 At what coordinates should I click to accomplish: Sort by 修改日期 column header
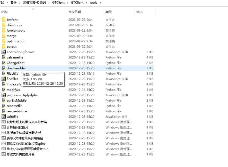coord(75,12)
